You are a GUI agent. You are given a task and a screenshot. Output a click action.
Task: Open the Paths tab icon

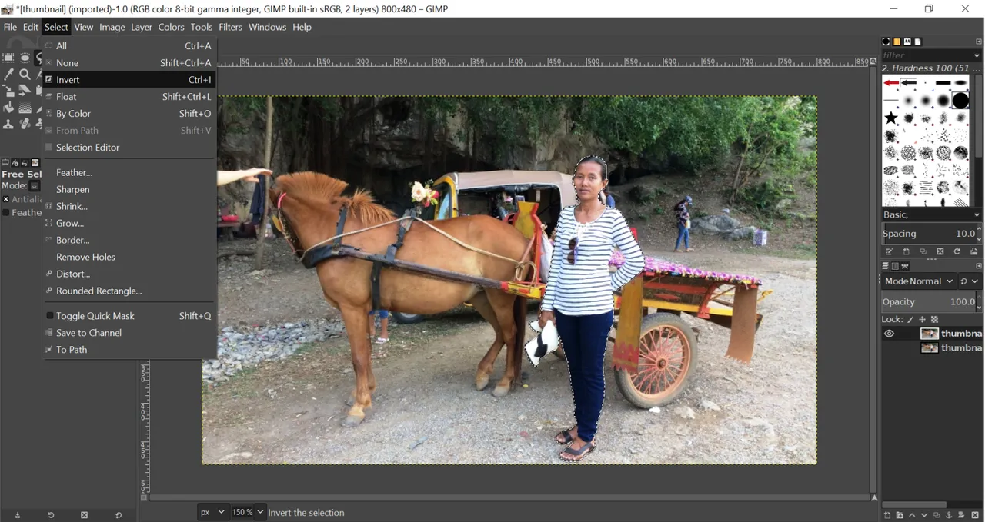point(905,266)
